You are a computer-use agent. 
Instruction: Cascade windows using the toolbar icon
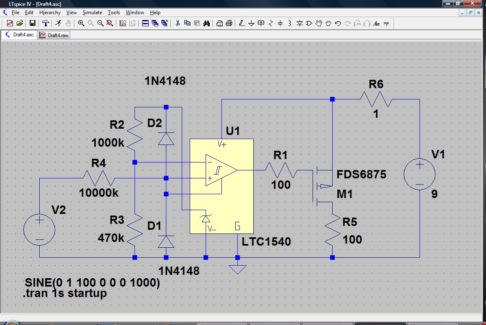[x=155, y=23]
